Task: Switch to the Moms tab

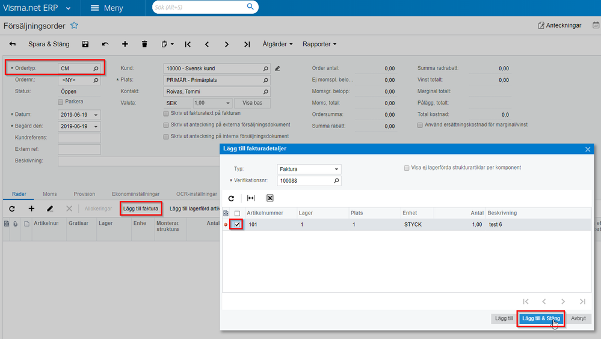Action: coord(50,194)
